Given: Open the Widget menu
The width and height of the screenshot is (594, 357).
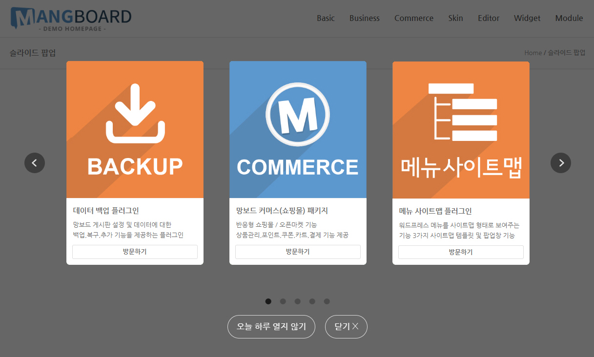Looking at the screenshot, I should (x=527, y=18).
